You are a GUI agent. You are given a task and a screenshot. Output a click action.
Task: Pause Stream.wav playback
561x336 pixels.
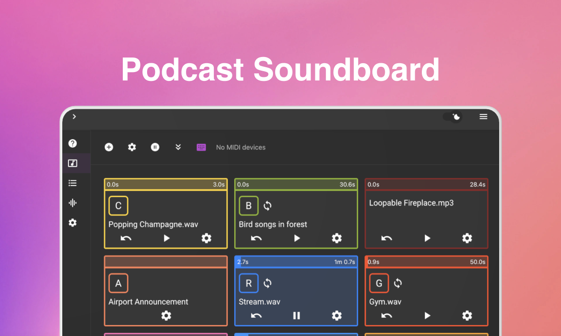click(296, 316)
